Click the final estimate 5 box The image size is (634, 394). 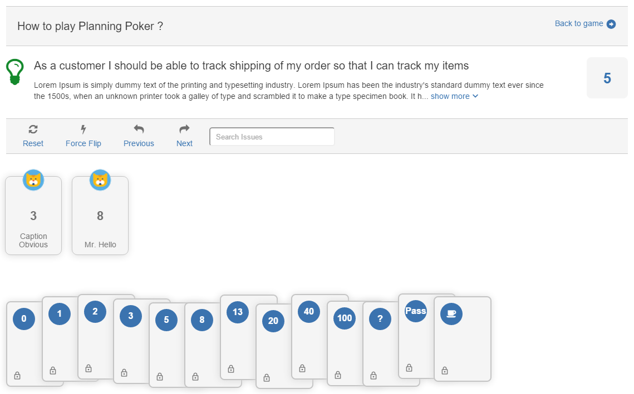tap(607, 78)
